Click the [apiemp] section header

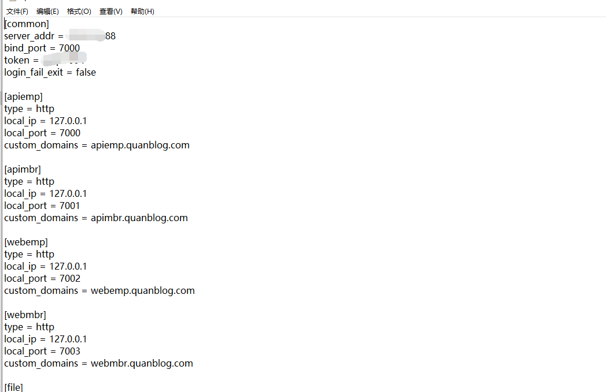point(24,97)
